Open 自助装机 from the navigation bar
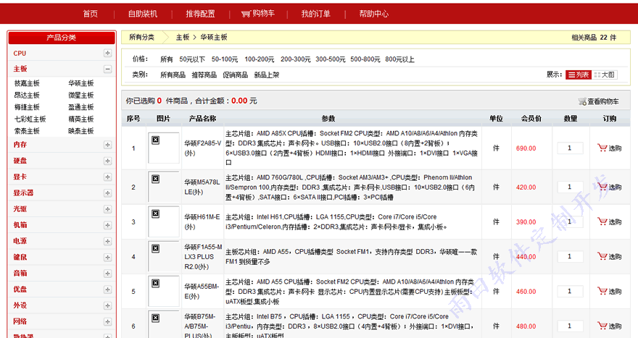 pyautogui.click(x=143, y=14)
